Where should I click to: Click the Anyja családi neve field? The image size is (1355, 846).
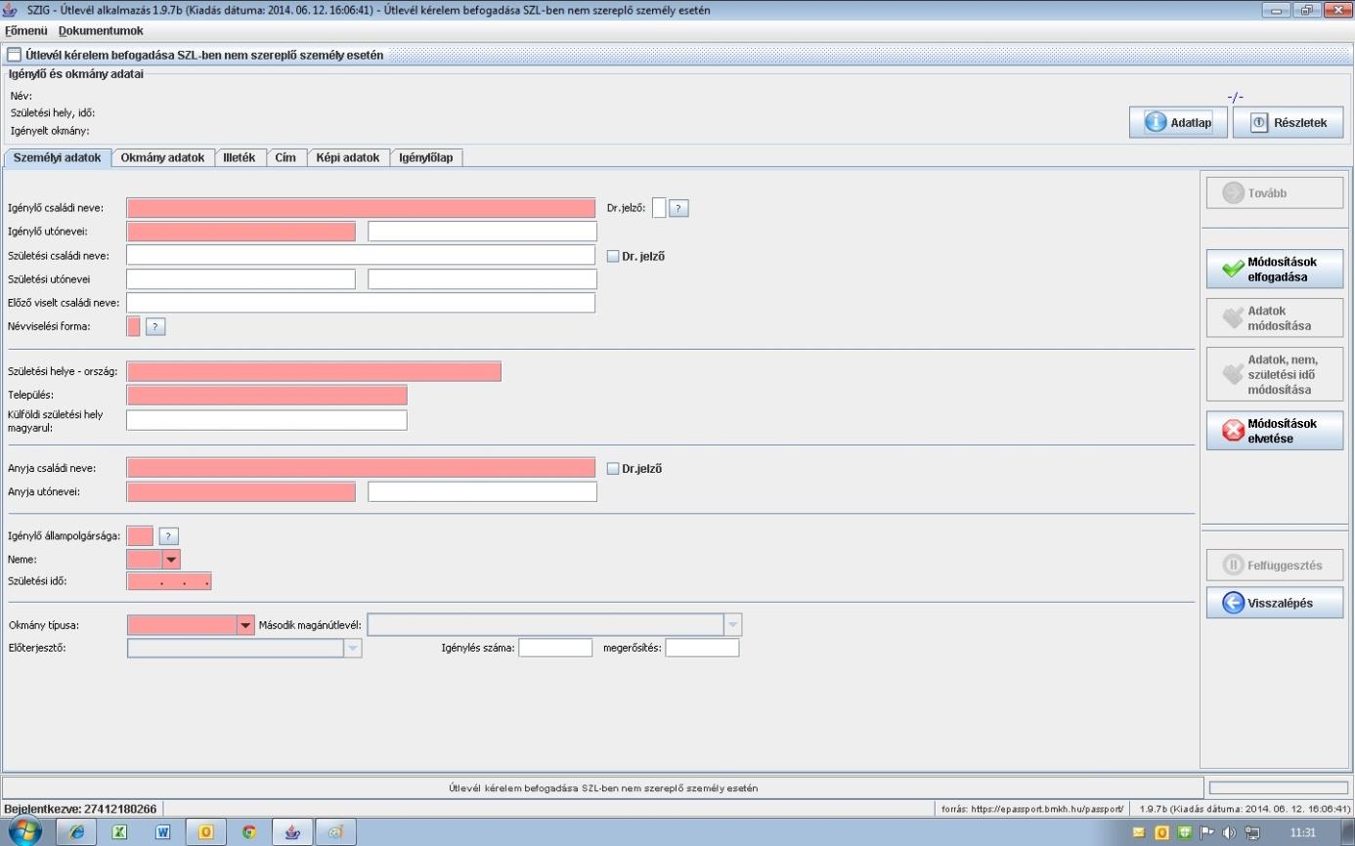point(361,468)
